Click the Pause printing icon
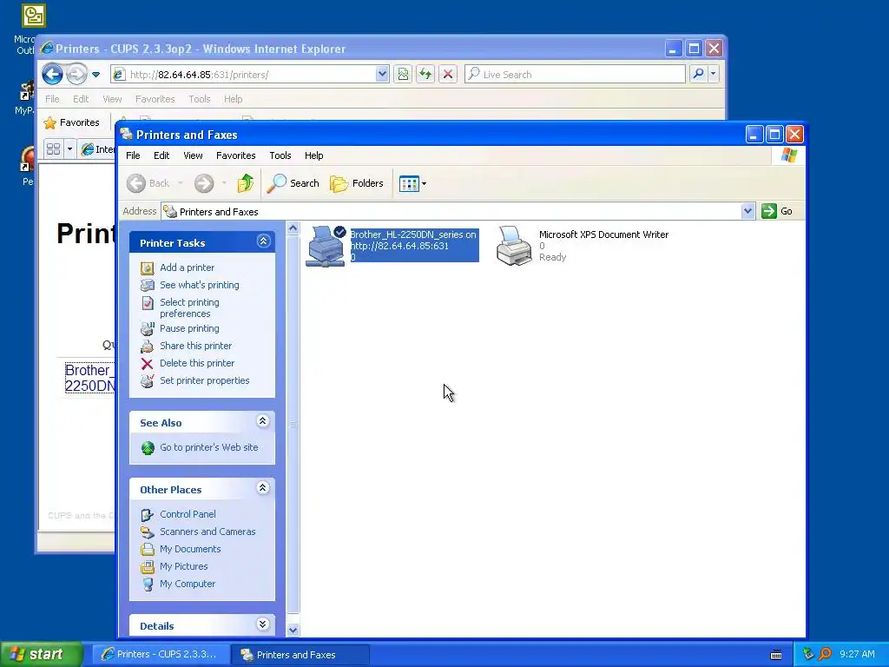 coord(148,328)
